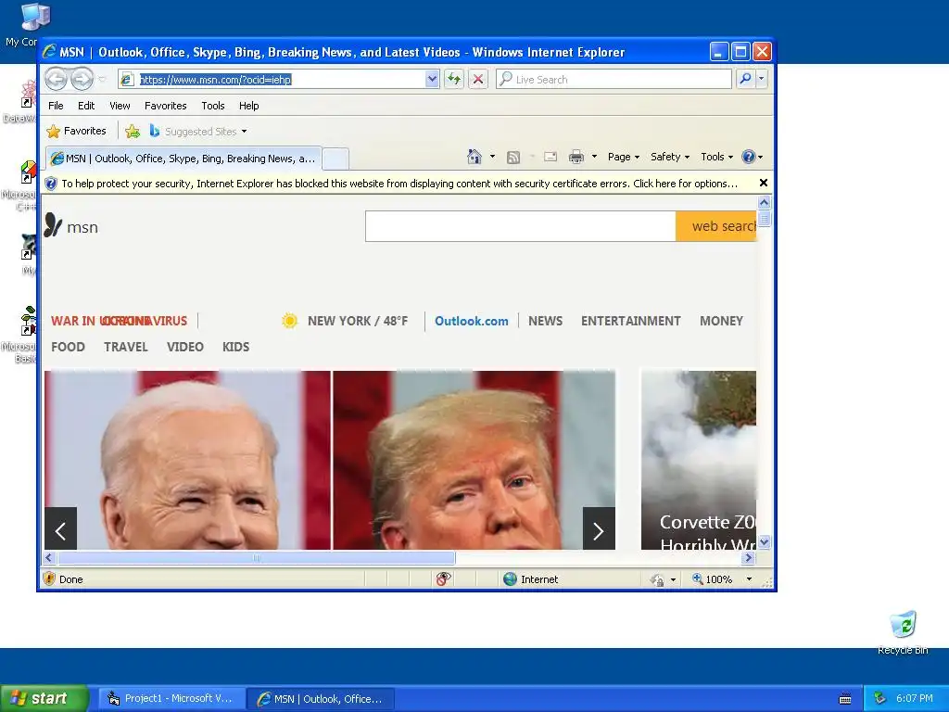Open the KIDS section link
Screen dimensions: 949x712
[235, 347]
